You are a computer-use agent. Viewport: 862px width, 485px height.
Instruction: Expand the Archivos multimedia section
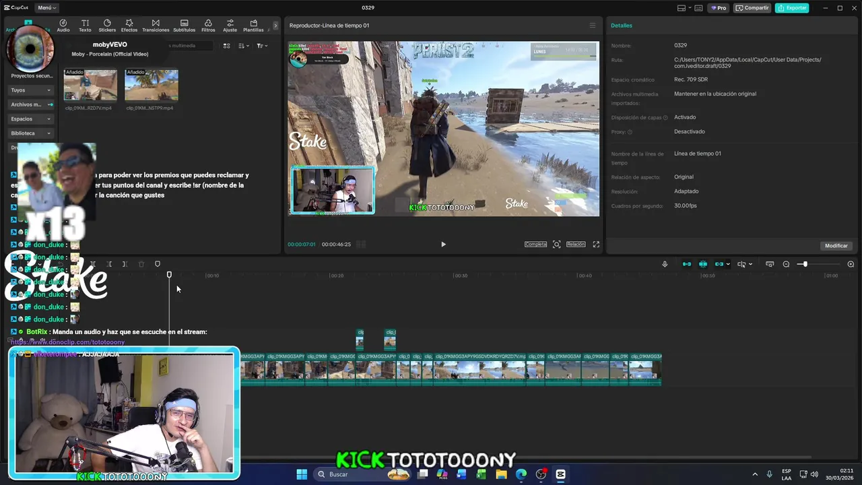pos(30,104)
